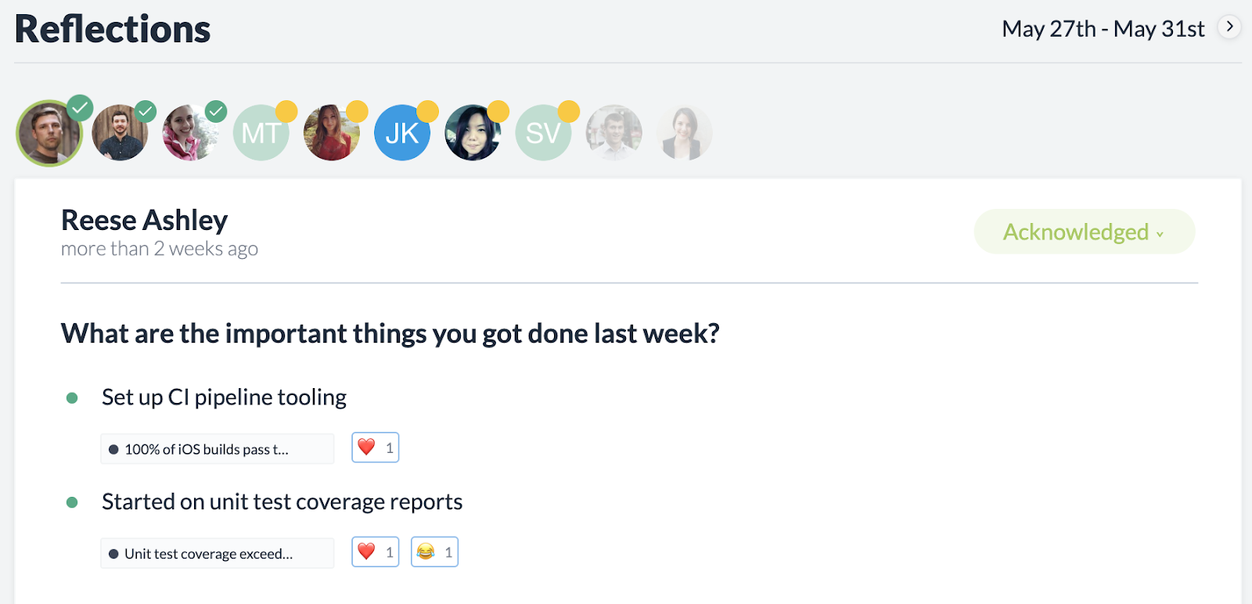Open the Acknowledged status dropdown
This screenshot has width=1252, height=604.
1084,232
